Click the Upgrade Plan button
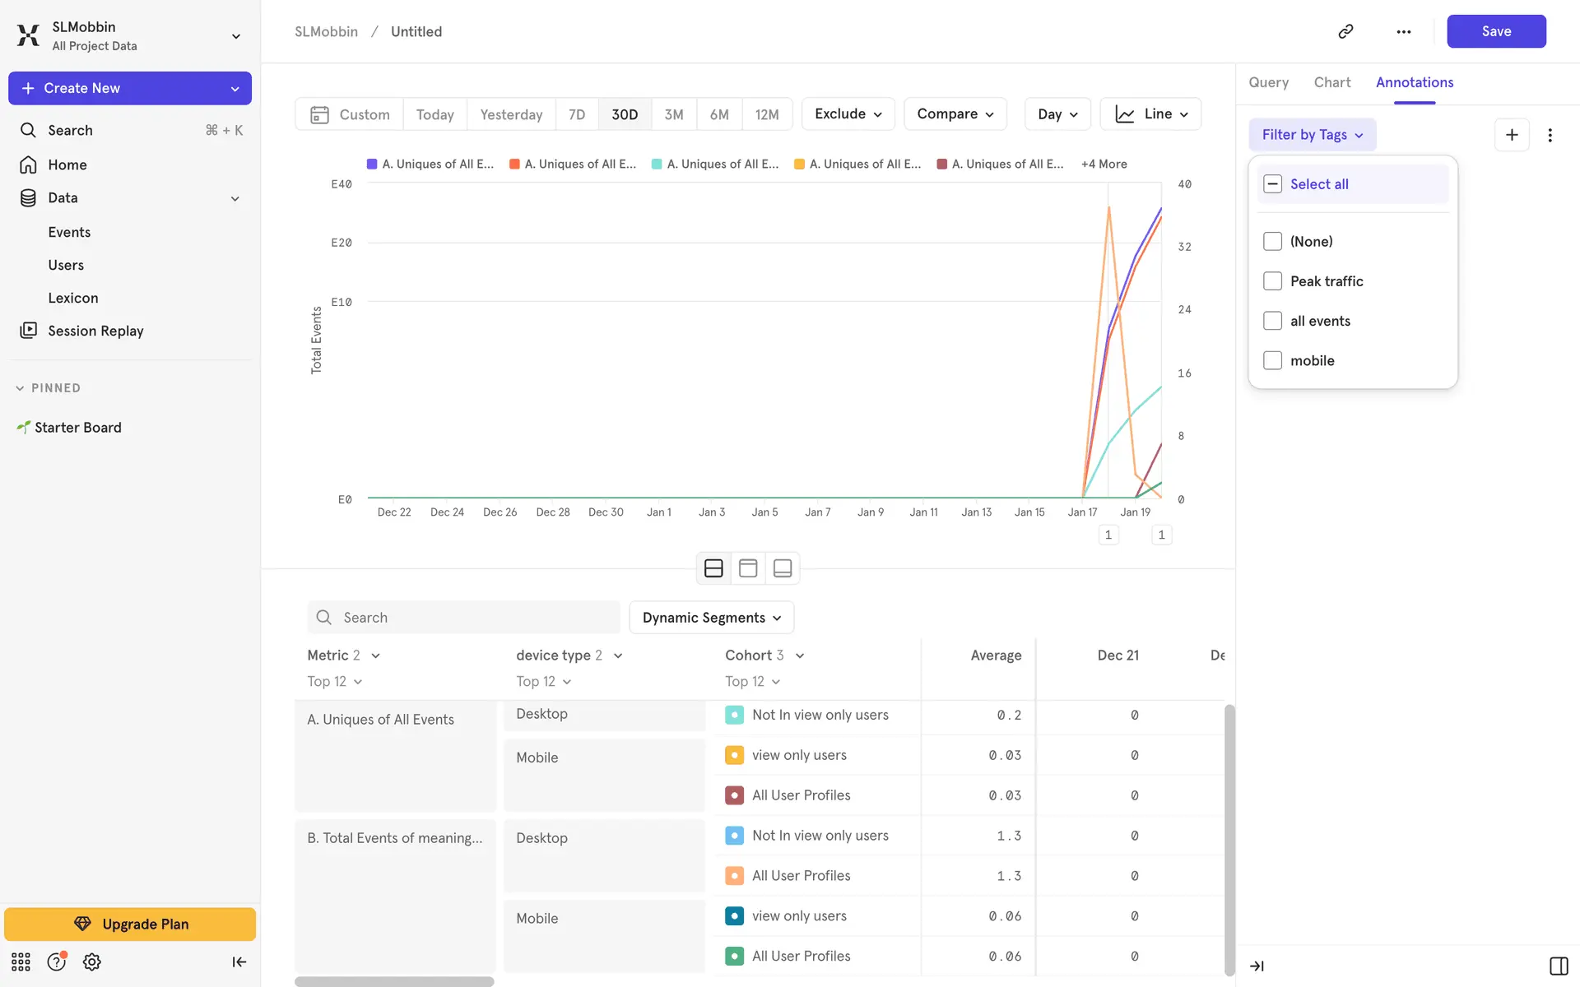This screenshot has height=987, width=1580. click(x=130, y=924)
